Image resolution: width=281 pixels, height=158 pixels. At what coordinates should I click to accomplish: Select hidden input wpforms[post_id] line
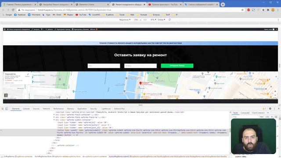coord(85,128)
